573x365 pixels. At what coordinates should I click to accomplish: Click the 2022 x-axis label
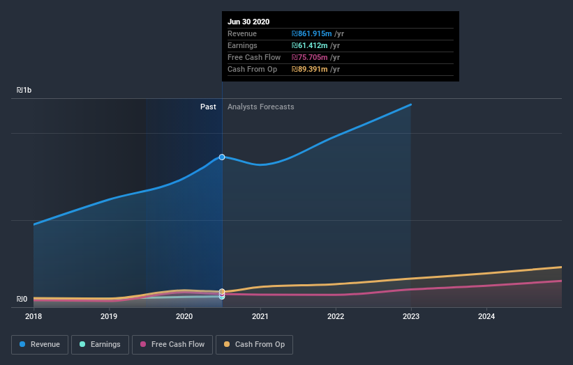tap(336, 316)
